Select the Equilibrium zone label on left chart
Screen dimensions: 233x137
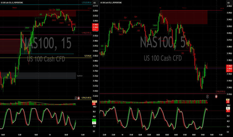click(80, 76)
